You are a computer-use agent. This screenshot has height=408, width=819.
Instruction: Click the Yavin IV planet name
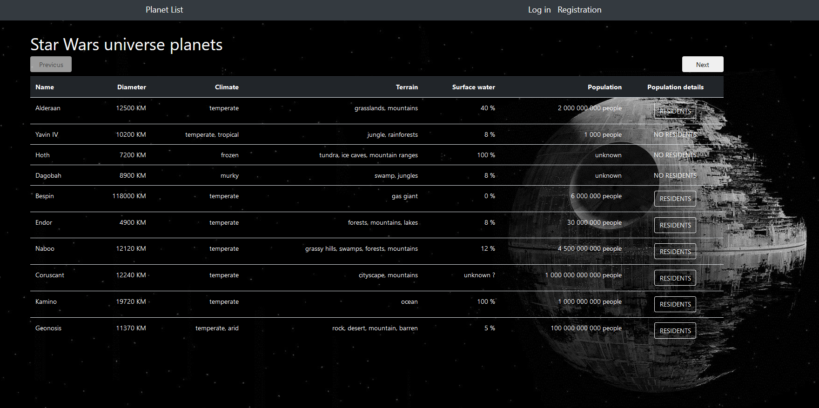point(47,134)
